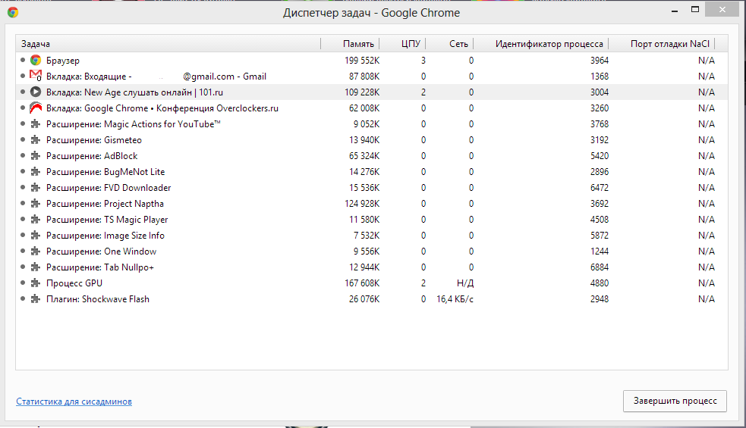Click the Завершить процесс button
The width and height of the screenshot is (746, 428).
pyautogui.click(x=675, y=401)
